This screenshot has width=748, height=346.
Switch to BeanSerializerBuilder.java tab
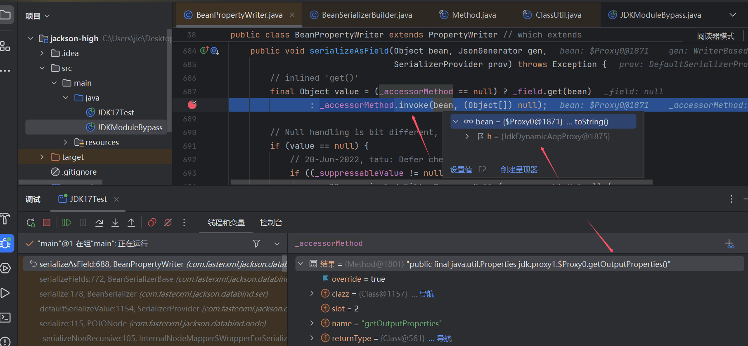[x=361, y=15]
